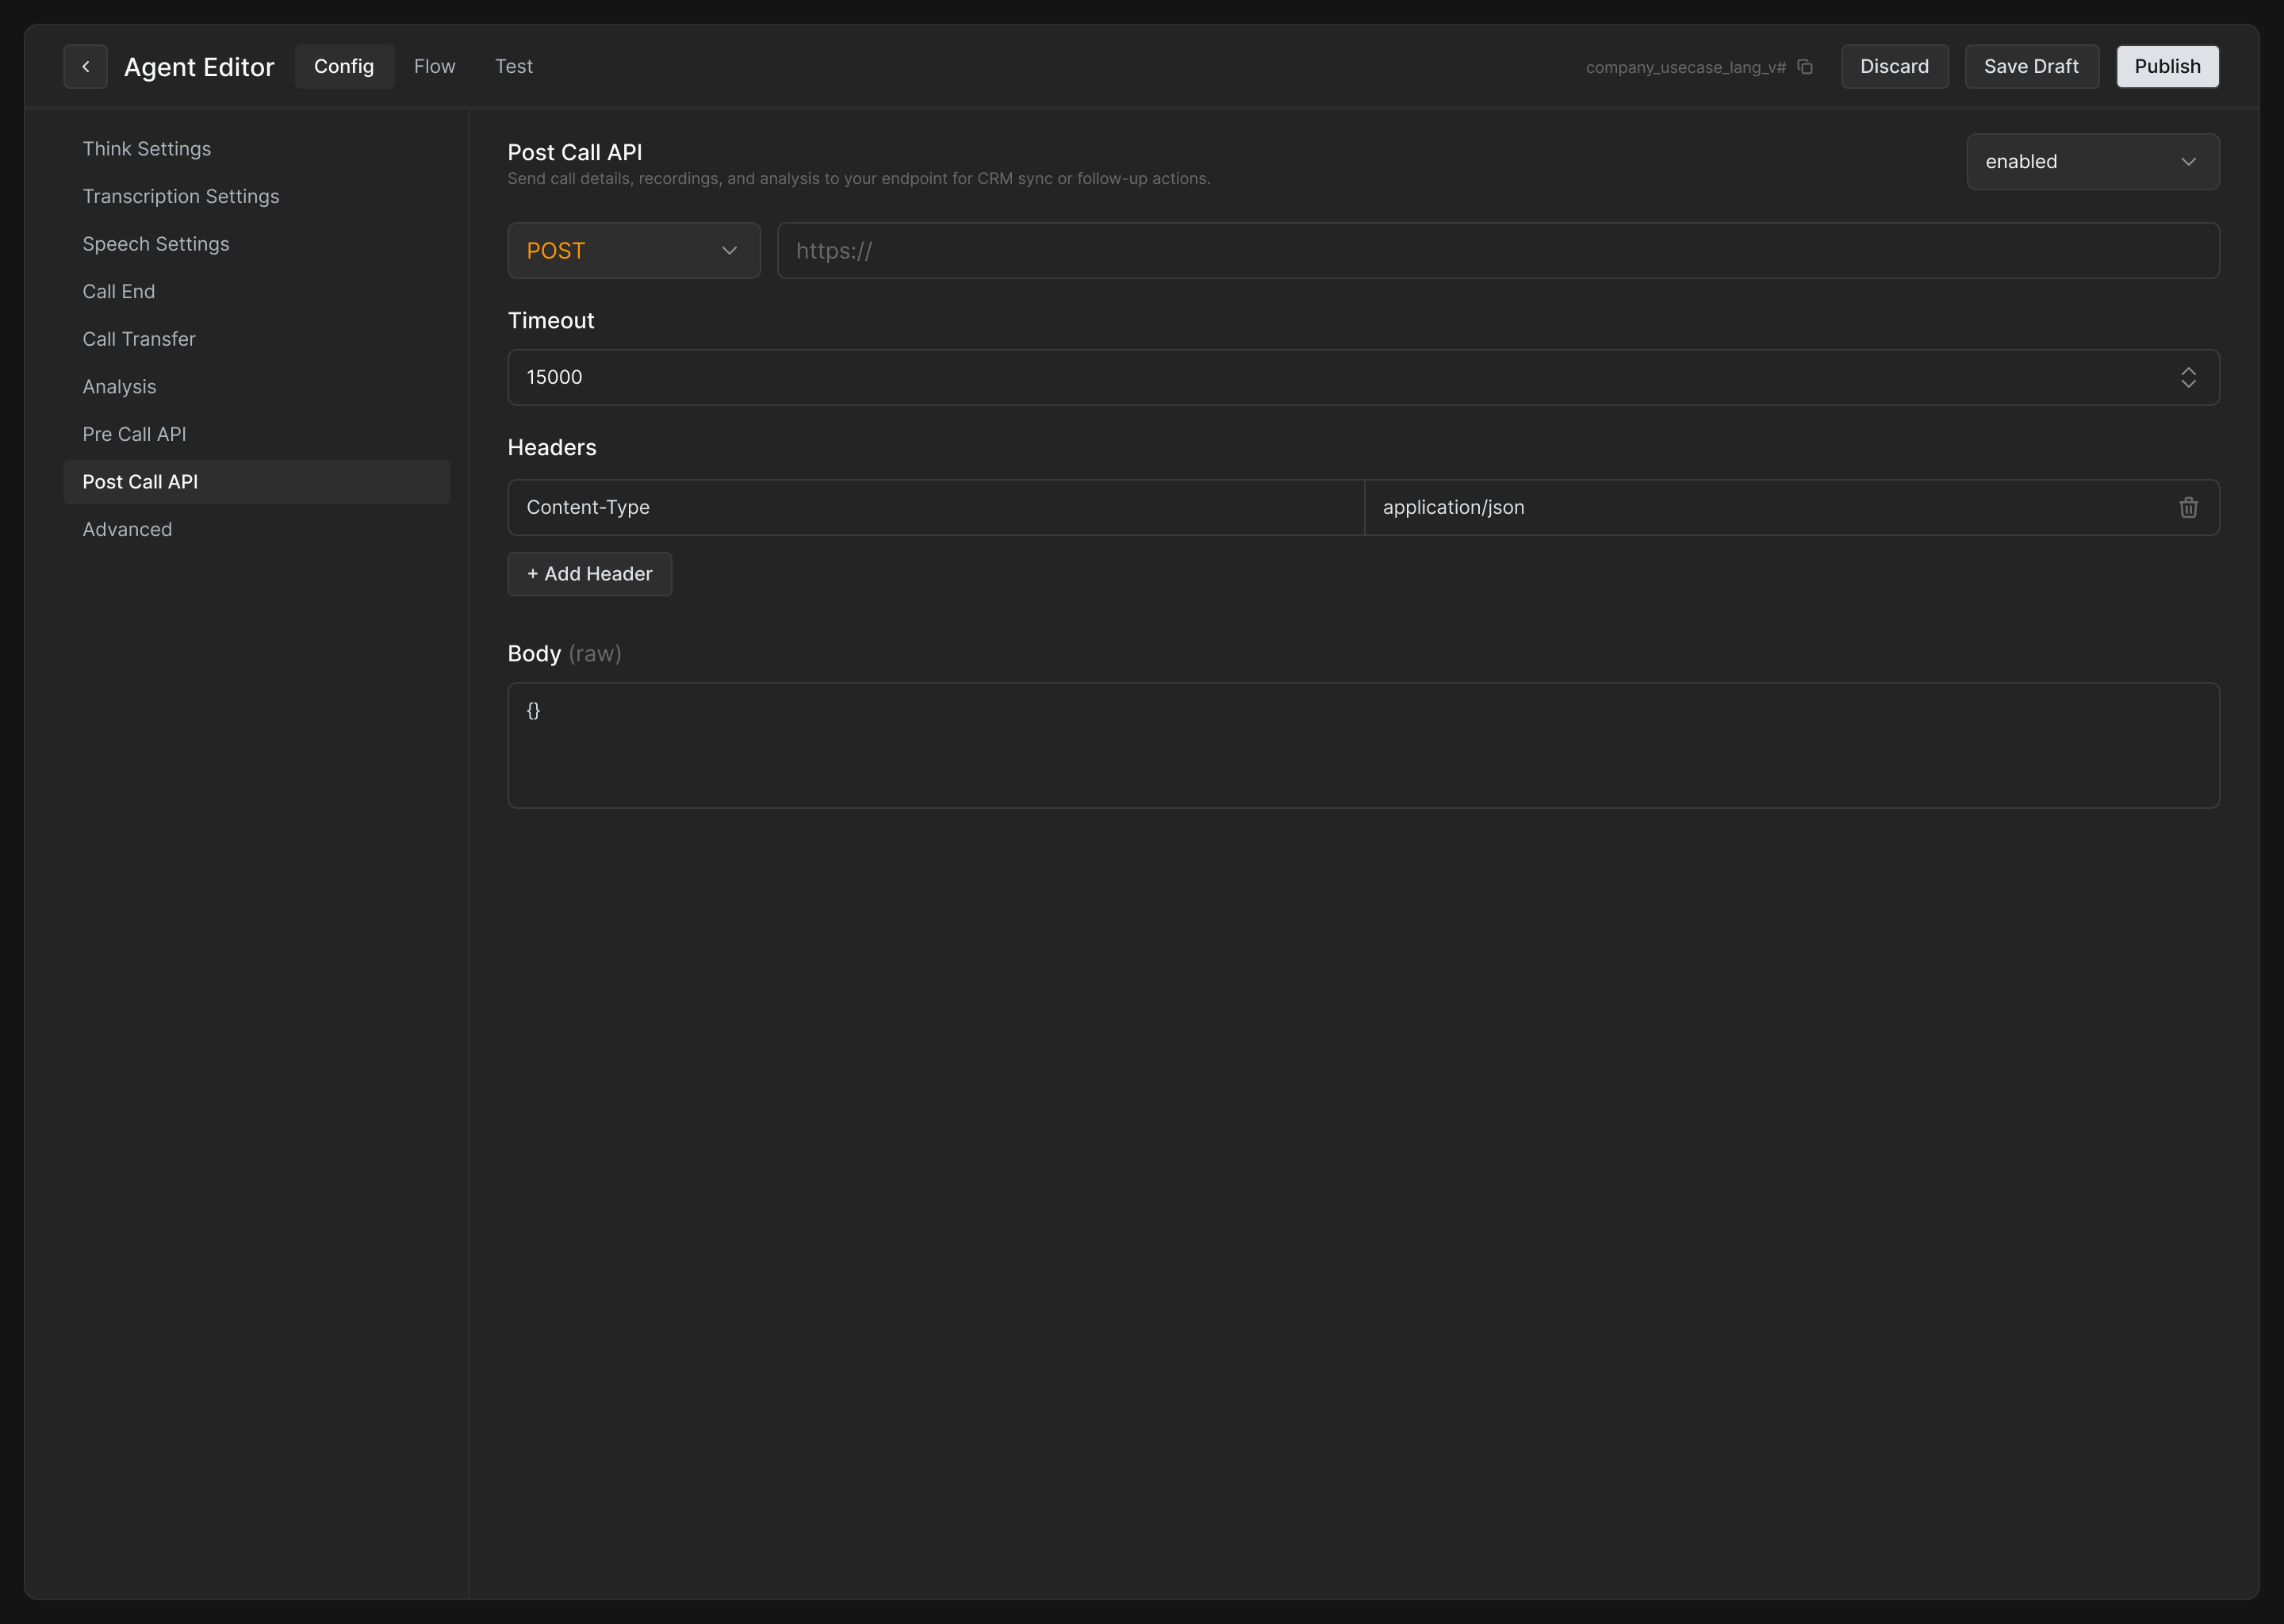The width and height of the screenshot is (2284, 1624).
Task: Open Think Settings in sidebar
Action: coord(147,149)
